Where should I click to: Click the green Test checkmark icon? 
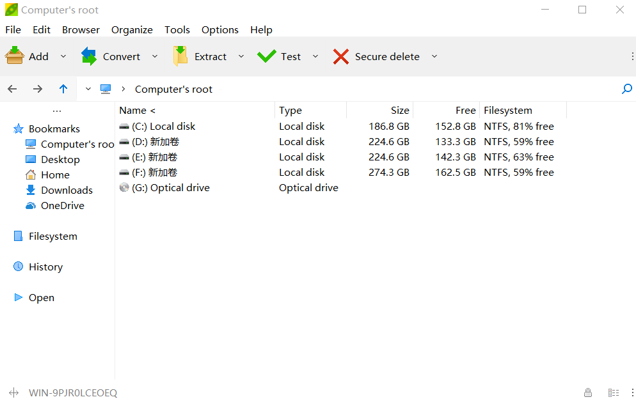coord(266,56)
